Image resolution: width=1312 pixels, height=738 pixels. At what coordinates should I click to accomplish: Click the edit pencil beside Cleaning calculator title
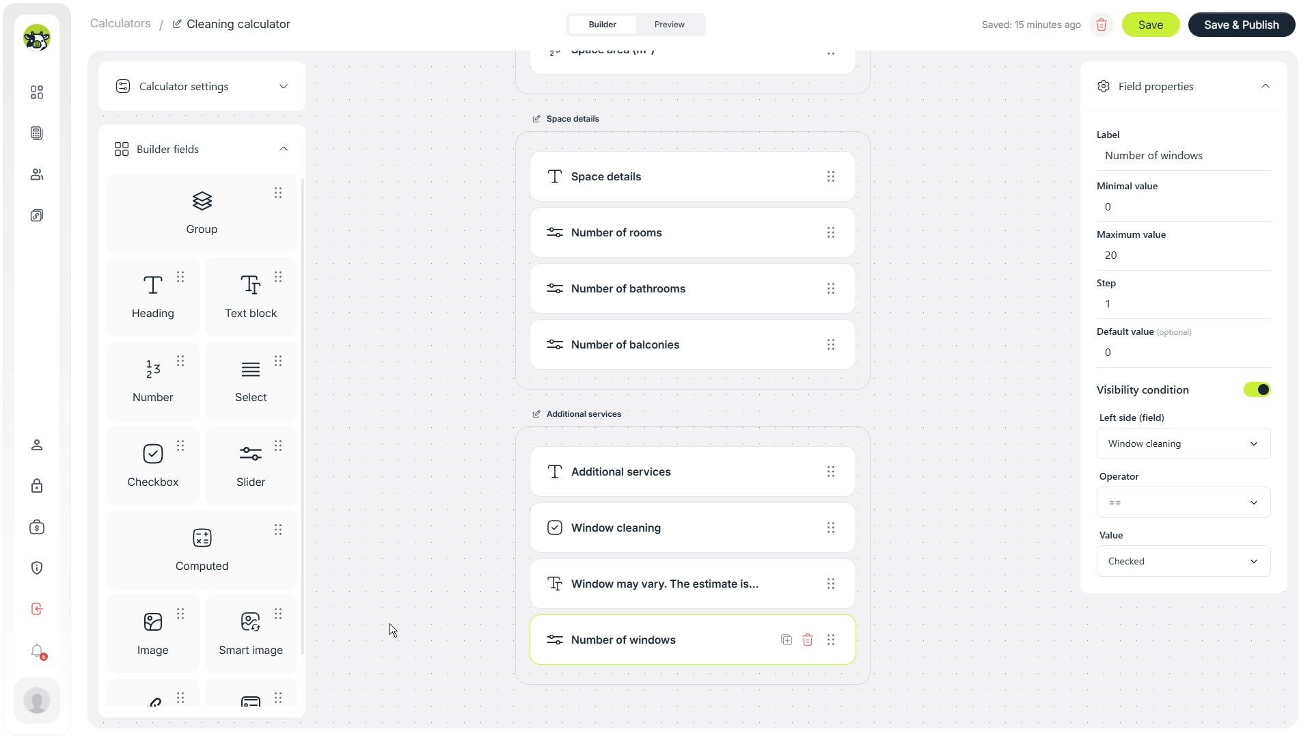point(177,24)
